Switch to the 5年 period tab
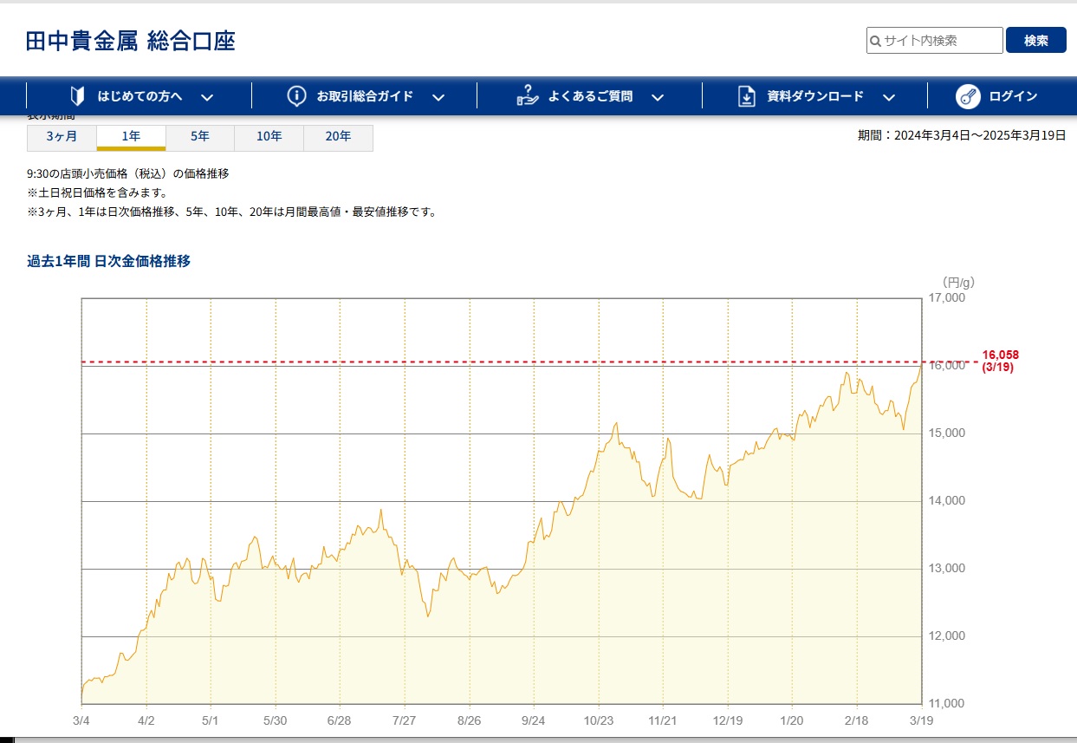The width and height of the screenshot is (1077, 743). [200, 137]
